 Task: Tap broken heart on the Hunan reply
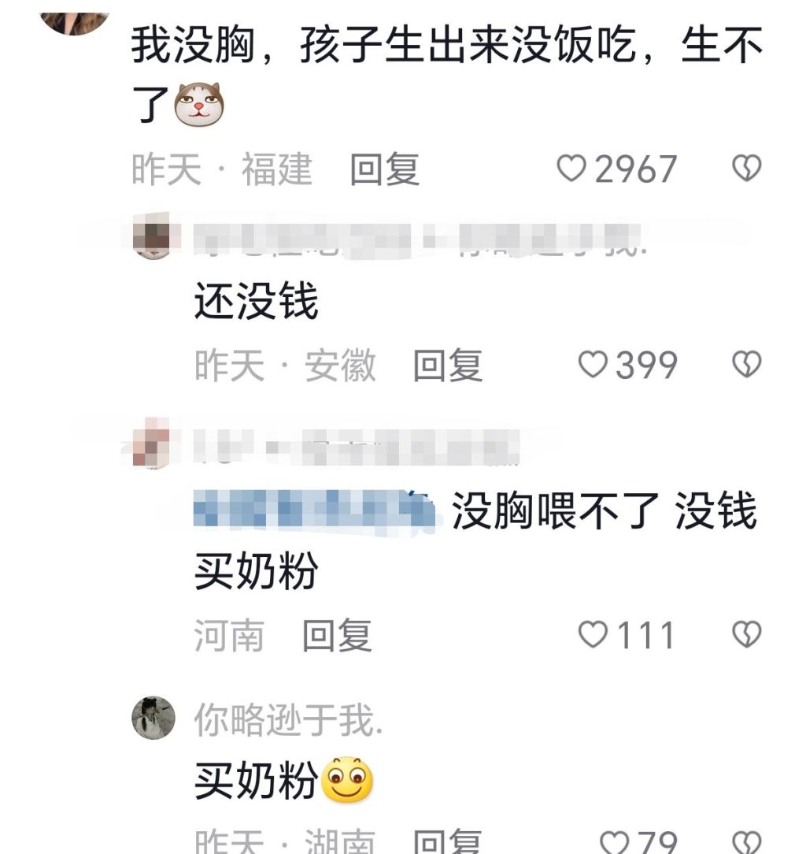(747, 842)
